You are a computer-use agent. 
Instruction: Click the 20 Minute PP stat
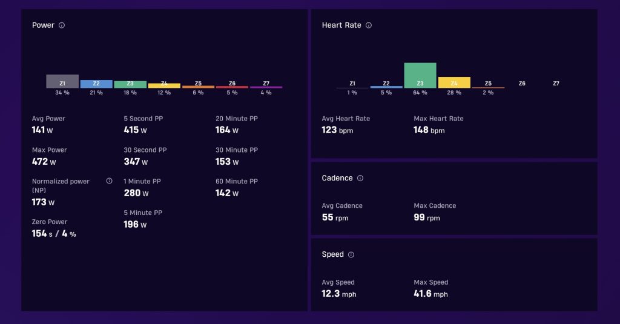pyautogui.click(x=237, y=125)
